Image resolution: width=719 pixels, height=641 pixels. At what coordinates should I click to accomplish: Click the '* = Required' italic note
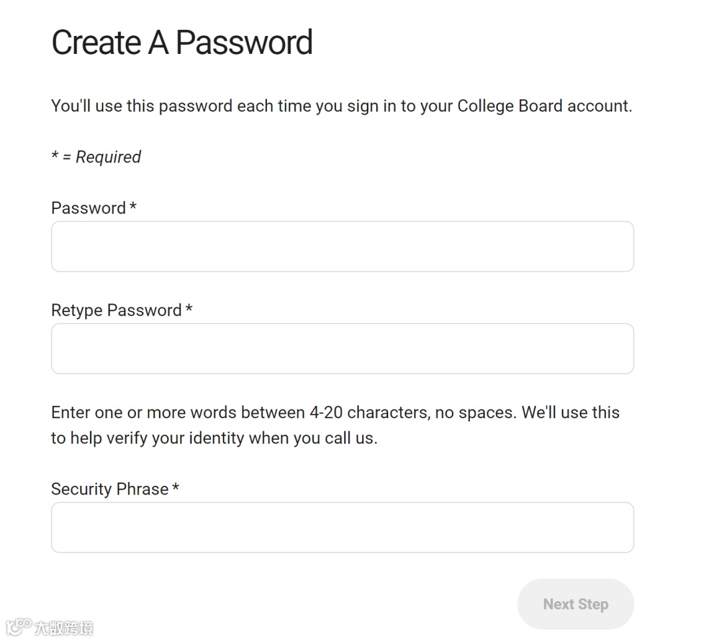[x=97, y=157]
